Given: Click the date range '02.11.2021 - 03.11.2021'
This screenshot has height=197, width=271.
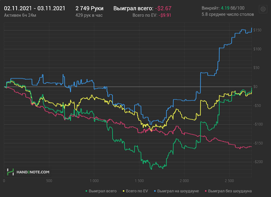Looking at the screenshot, I should click(34, 8).
